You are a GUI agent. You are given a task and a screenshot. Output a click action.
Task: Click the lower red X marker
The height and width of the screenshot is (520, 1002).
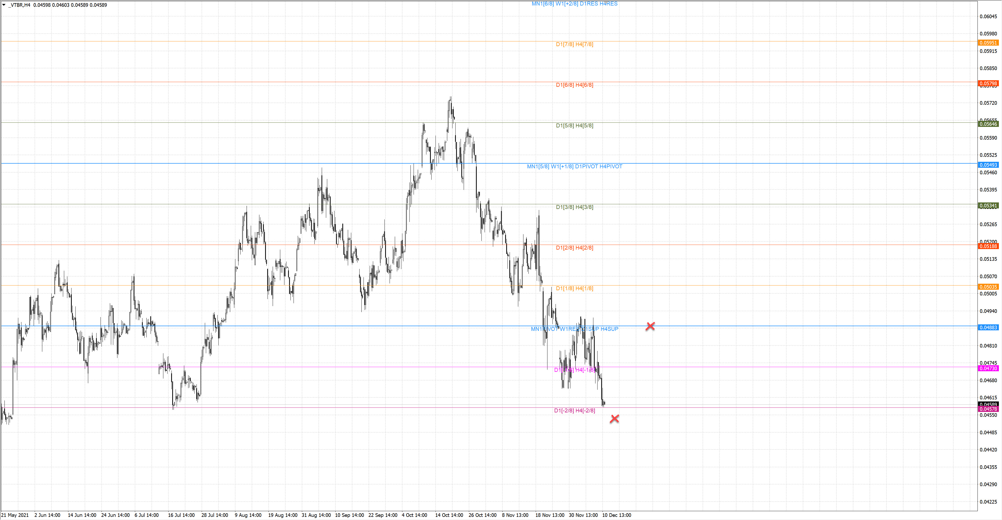615,419
